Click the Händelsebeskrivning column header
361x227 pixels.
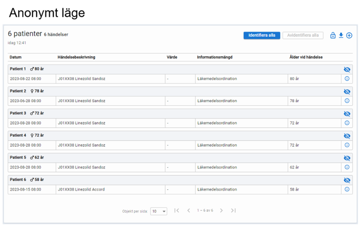click(x=76, y=57)
